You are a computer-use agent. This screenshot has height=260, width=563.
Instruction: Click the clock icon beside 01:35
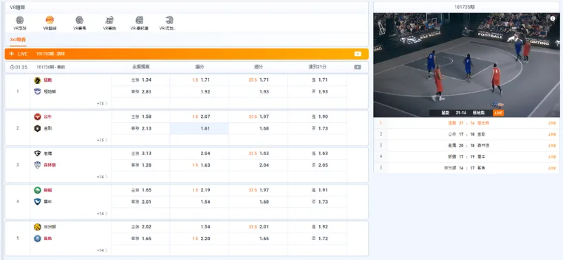pyautogui.click(x=12, y=67)
